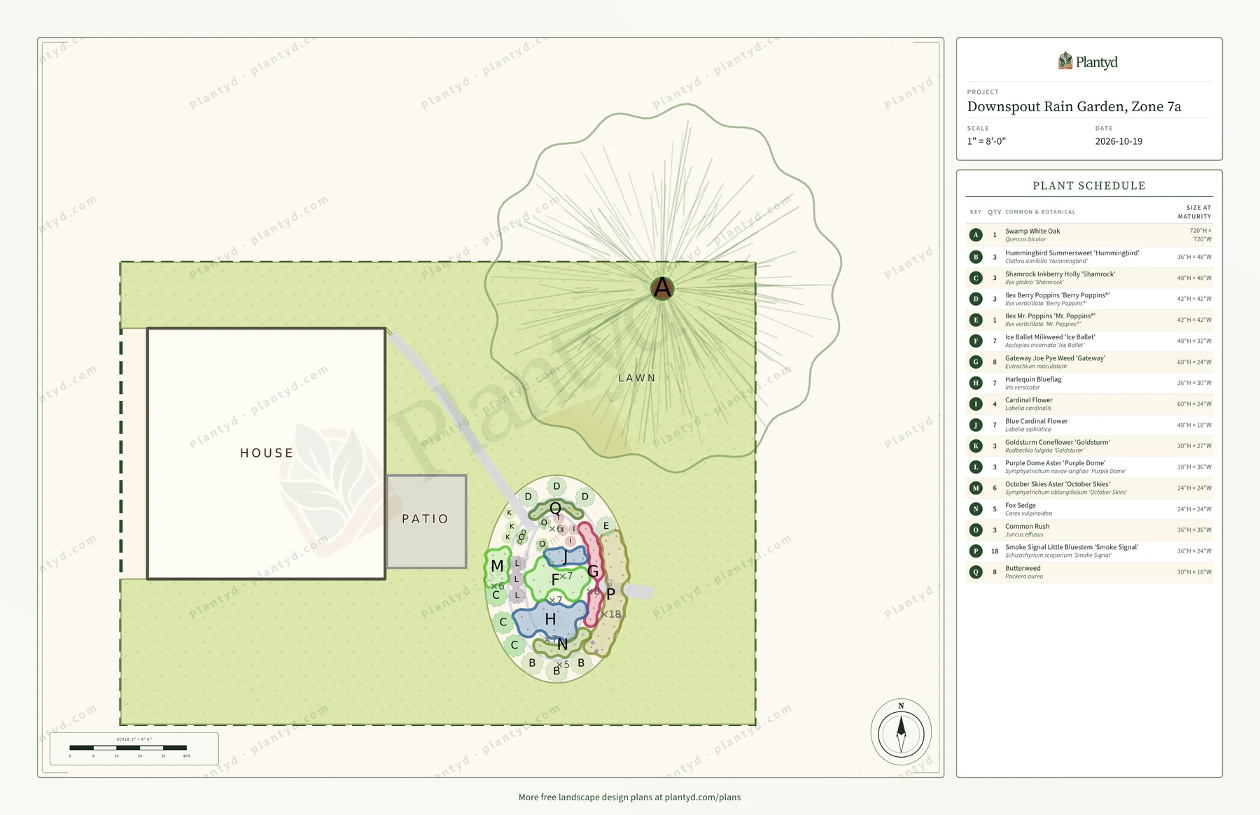Select key badge L for Purple Dome Aster

click(976, 467)
